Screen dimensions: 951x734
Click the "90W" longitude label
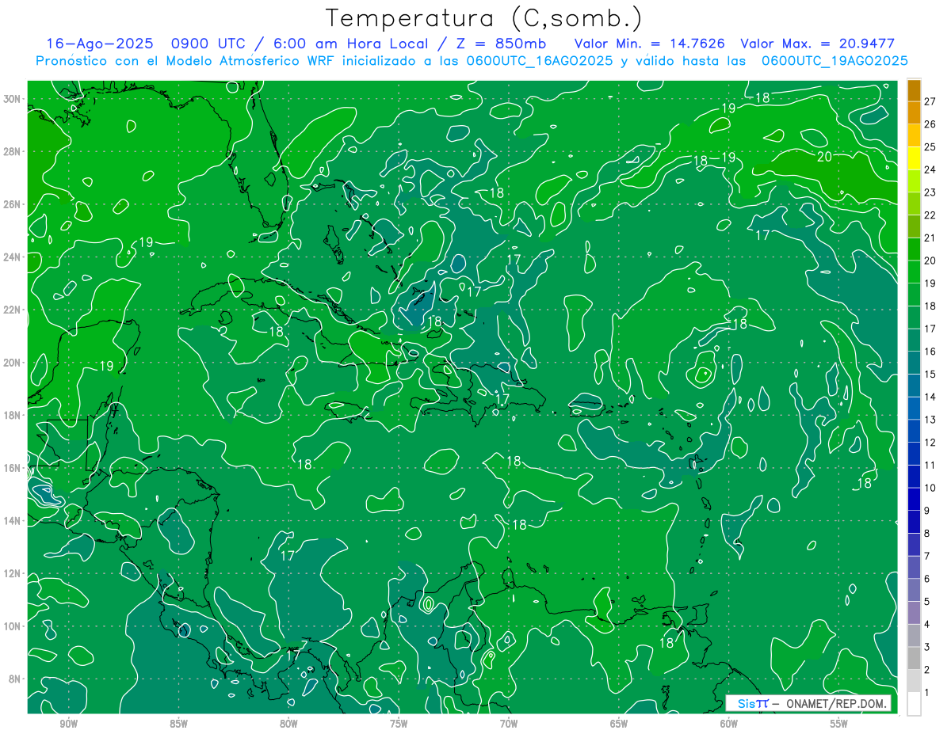click(69, 724)
